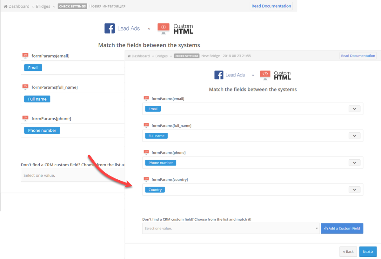Select the Full name tag in front window

157,136
